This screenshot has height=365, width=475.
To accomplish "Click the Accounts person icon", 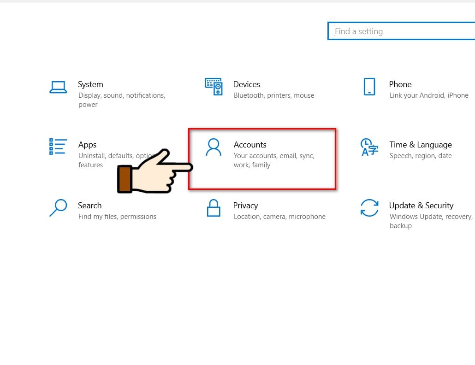I will point(214,147).
